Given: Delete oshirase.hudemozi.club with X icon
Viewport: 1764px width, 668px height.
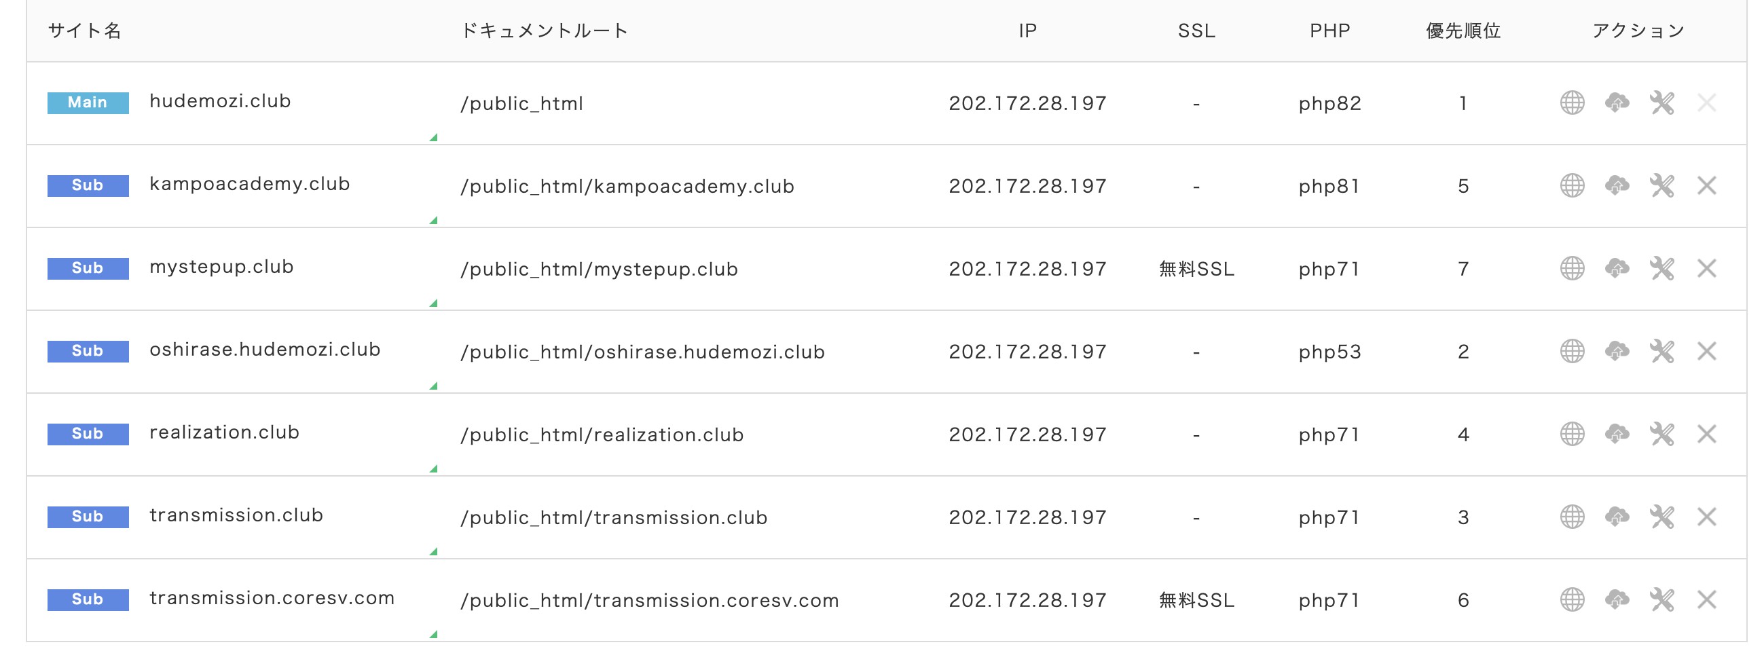Looking at the screenshot, I should [1706, 351].
